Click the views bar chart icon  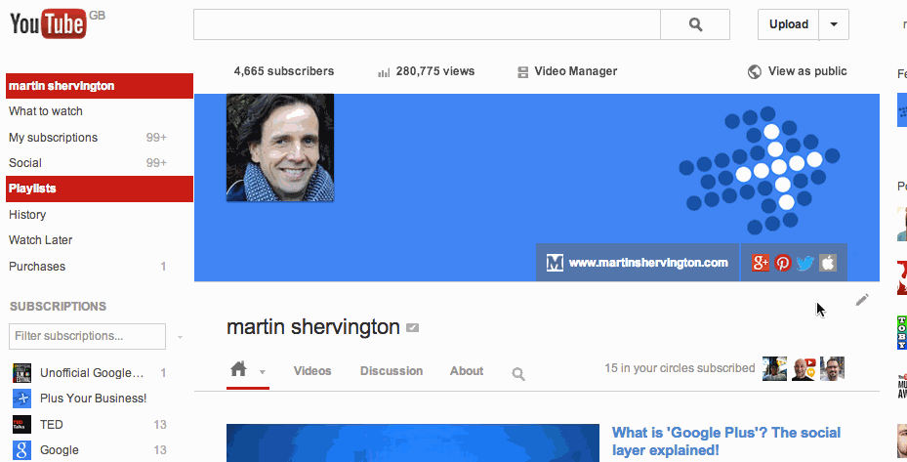pyautogui.click(x=384, y=72)
